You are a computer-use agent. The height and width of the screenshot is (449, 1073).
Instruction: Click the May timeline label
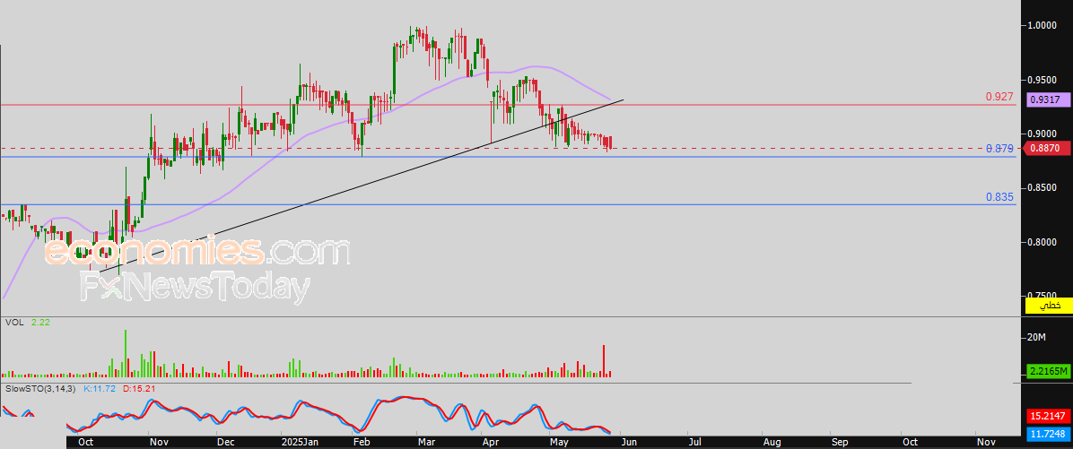tap(560, 442)
